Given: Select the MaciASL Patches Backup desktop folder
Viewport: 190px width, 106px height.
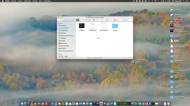Looking at the screenshot, I should click(x=180, y=82).
